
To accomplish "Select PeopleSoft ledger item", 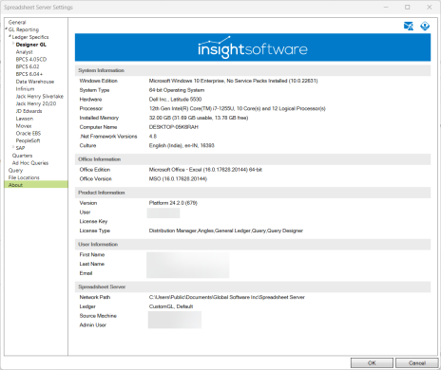I will [28, 140].
